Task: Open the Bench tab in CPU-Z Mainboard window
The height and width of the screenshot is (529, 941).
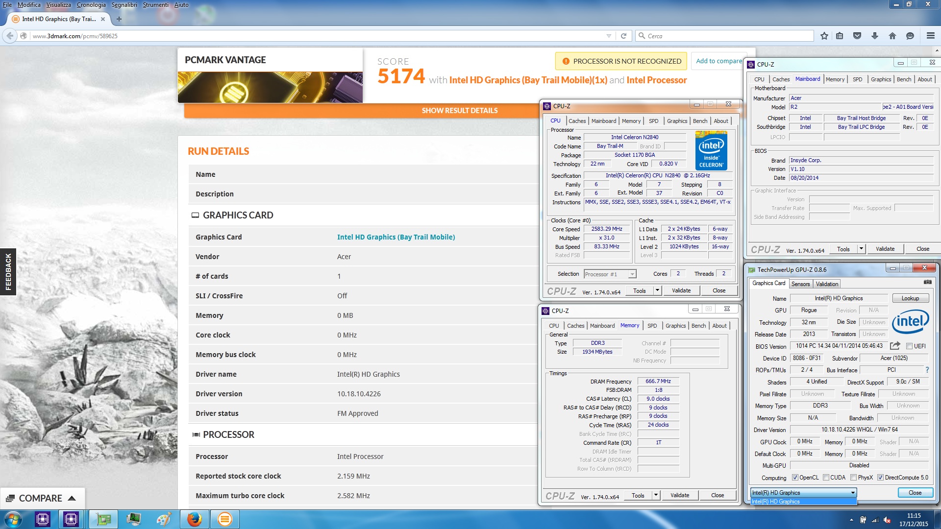Action: [904, 79]
